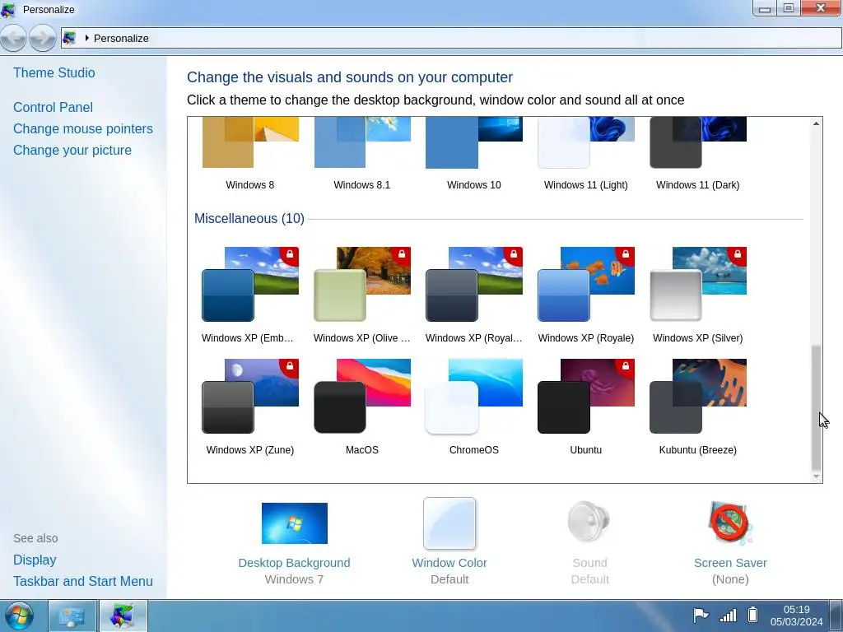Collapse the Miscellaneous (10) group header
The width and height of the screenshot is (843, 632).
click(x=249, y=218)
